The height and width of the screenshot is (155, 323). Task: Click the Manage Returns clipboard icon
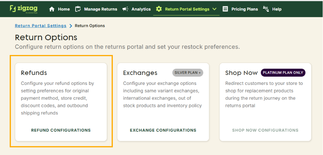click(x=78, y=9)
